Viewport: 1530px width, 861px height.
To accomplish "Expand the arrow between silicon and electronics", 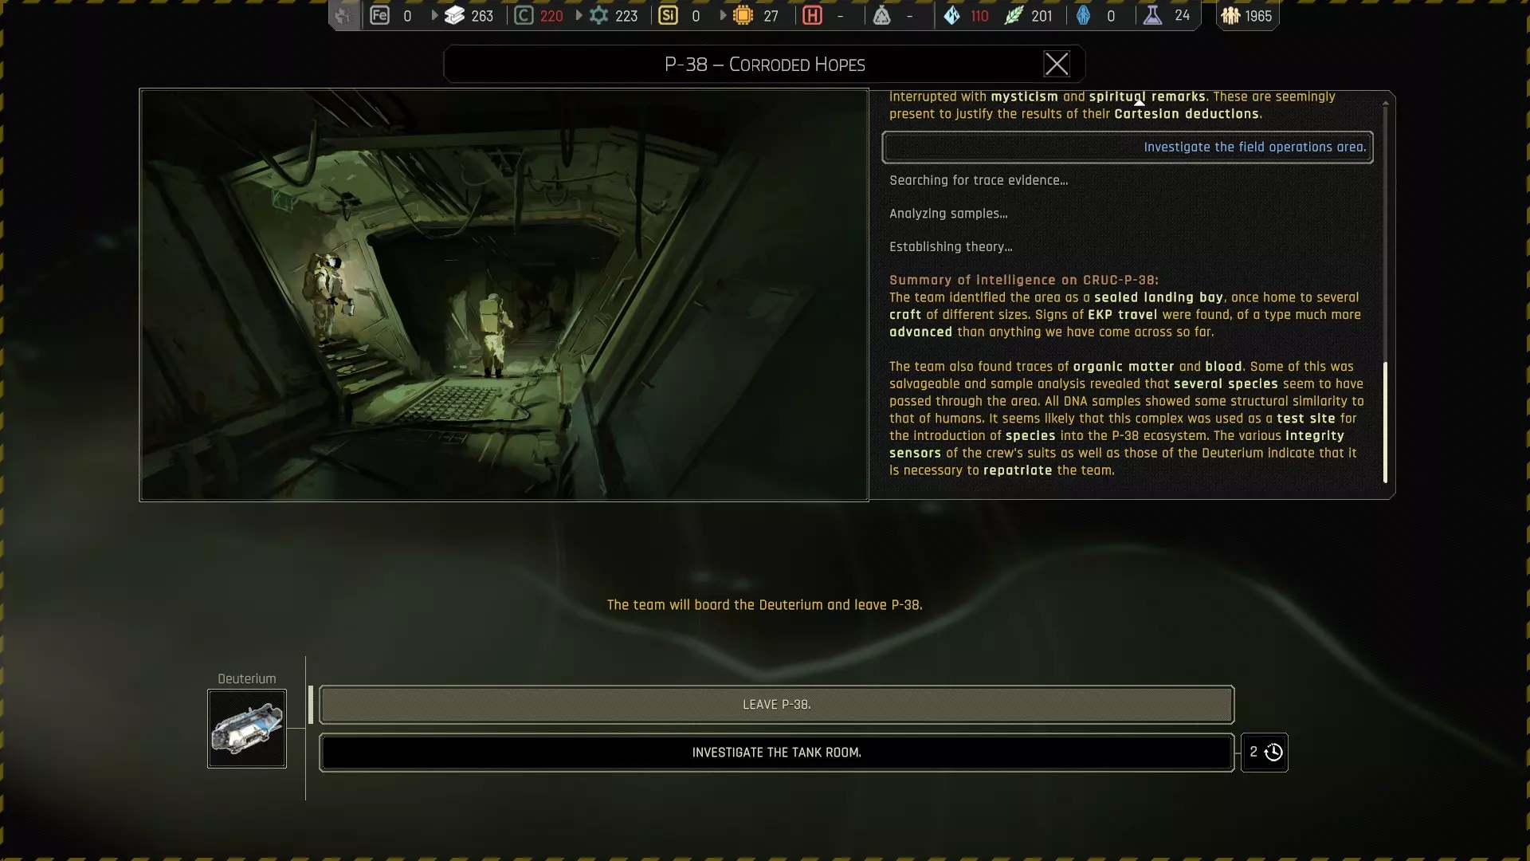I will pos(723,16).
